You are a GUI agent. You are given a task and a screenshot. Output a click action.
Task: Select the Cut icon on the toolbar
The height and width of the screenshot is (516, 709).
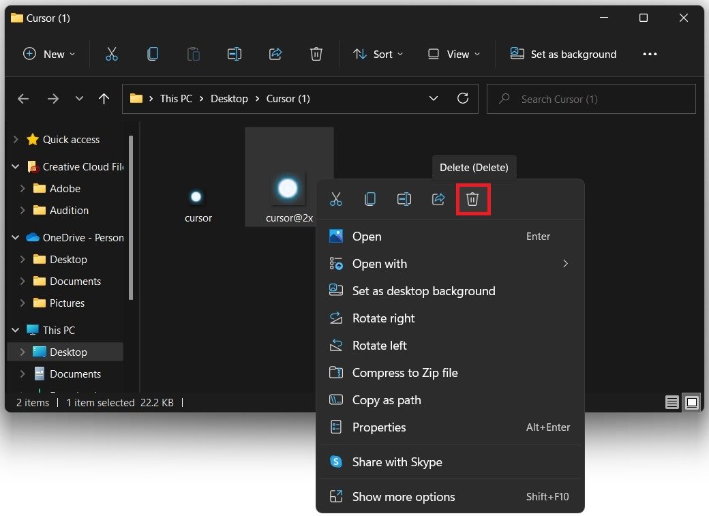111,54
